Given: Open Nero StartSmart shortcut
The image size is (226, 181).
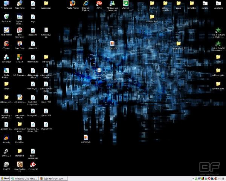Looking at the screenshot, I should pyautogui.click(x=20, y=33).
